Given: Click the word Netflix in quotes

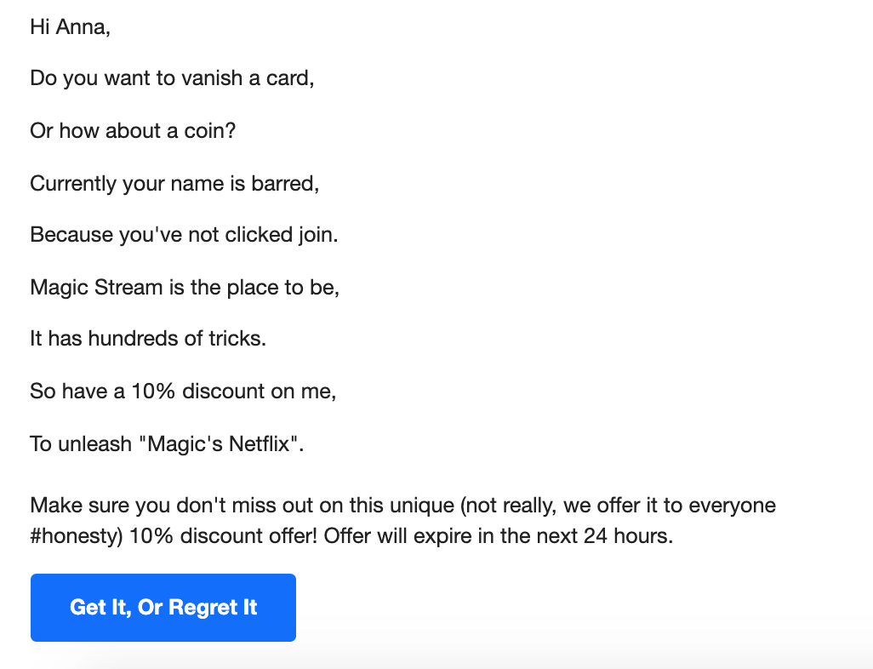Looking at the screenshot, I should [260, 443].
